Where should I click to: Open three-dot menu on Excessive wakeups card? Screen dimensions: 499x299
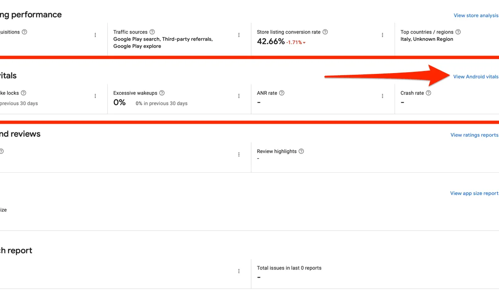pyautogui.click(x=239, y=96)
